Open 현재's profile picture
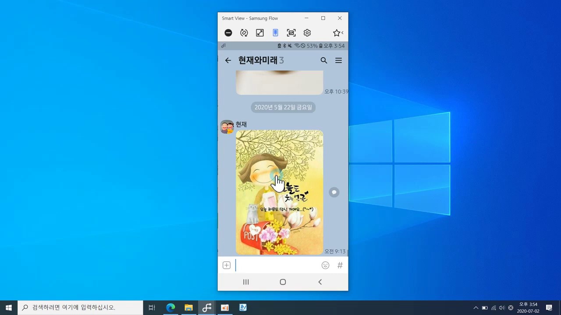561x315 pixels. tap(227, 127)
